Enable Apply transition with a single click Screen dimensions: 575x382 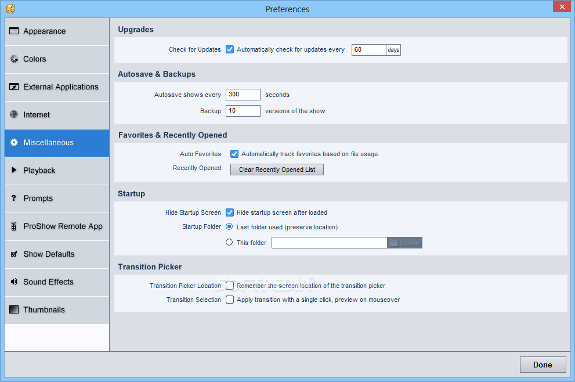tap(230, 300)
